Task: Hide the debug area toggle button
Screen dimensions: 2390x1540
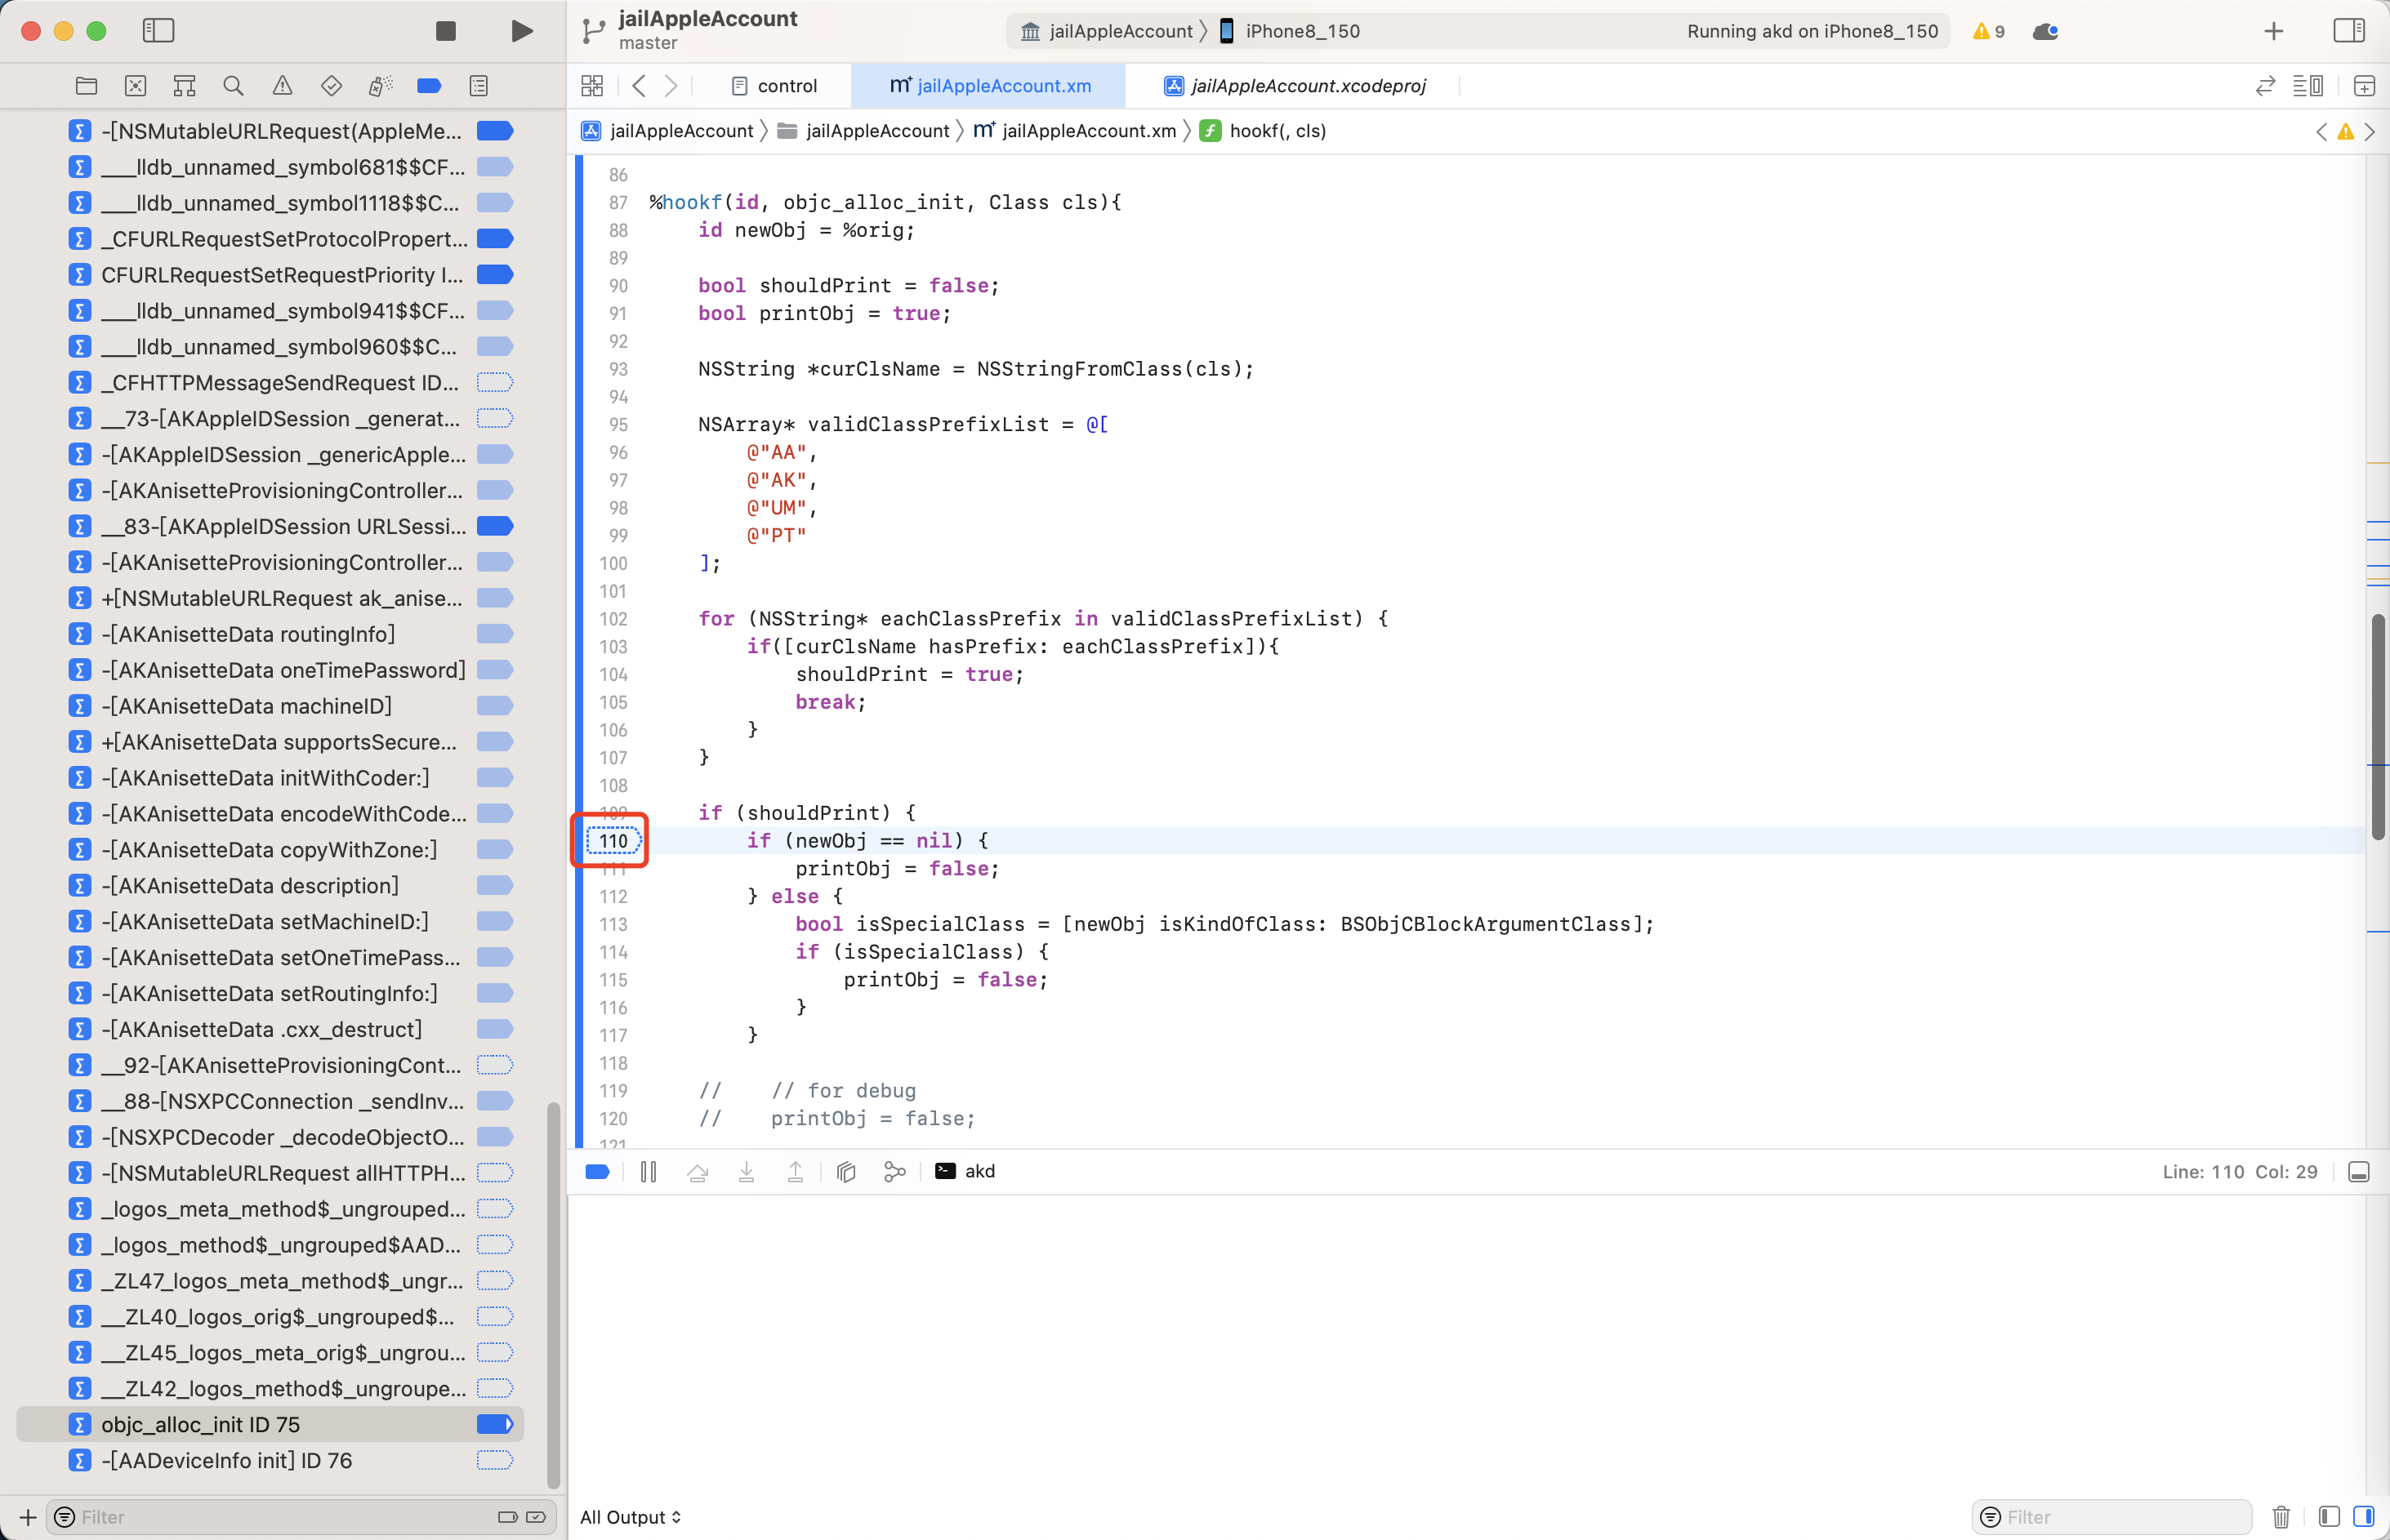Action: [2359, 1172]
